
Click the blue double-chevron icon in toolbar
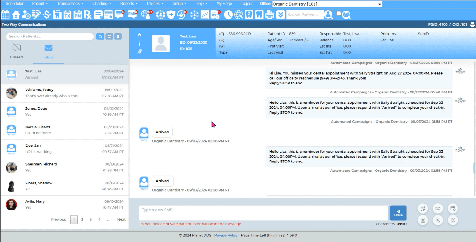[280, 14]
